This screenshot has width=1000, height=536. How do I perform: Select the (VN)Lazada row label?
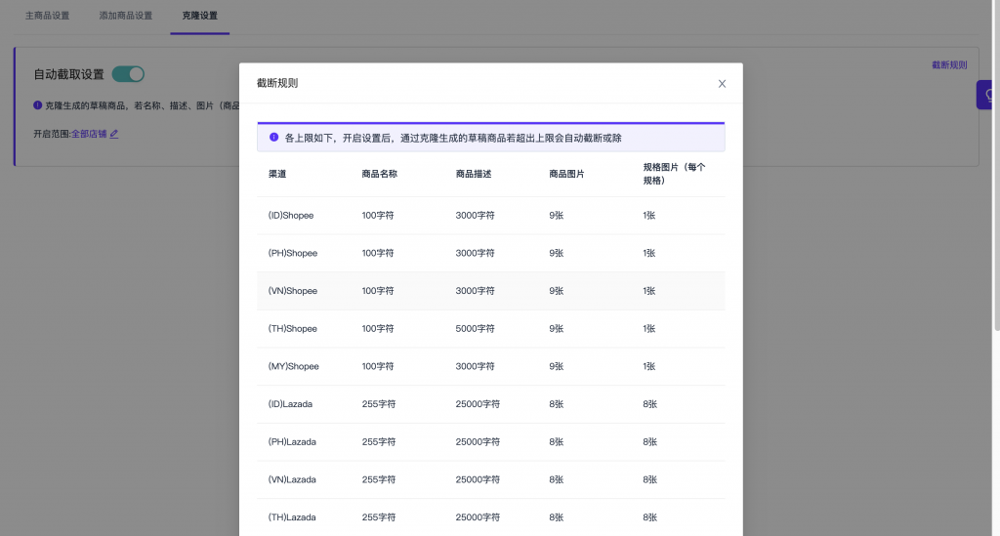pyautogui.click(x=292, y=479)
